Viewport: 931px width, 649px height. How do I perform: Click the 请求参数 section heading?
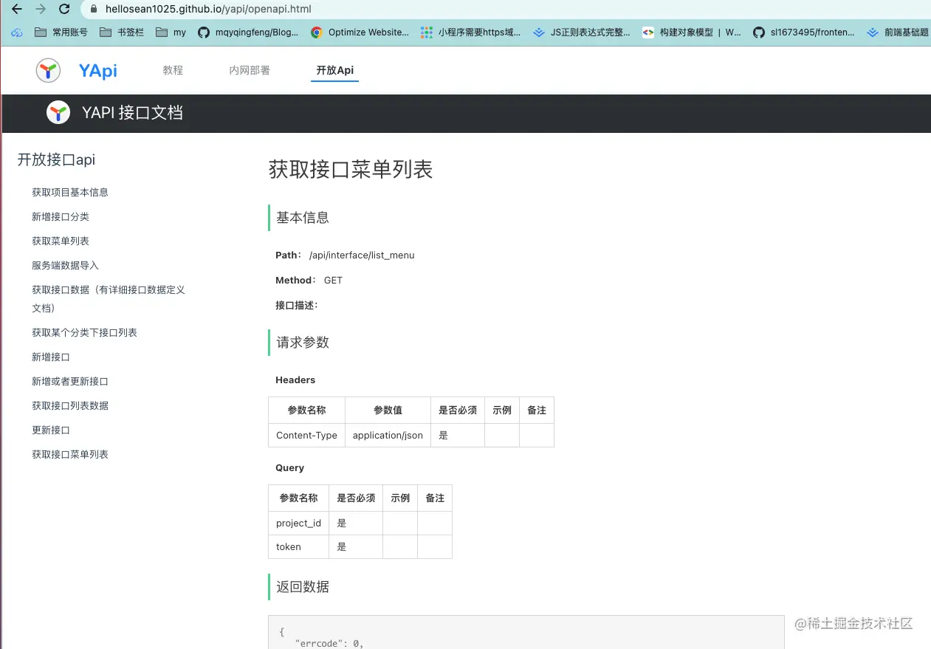(x=303, y=343)
